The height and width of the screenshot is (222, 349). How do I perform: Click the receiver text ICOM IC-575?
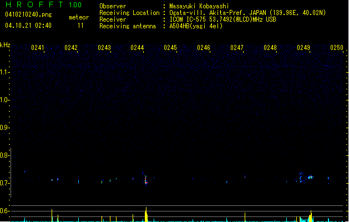[x=188, y=19]
